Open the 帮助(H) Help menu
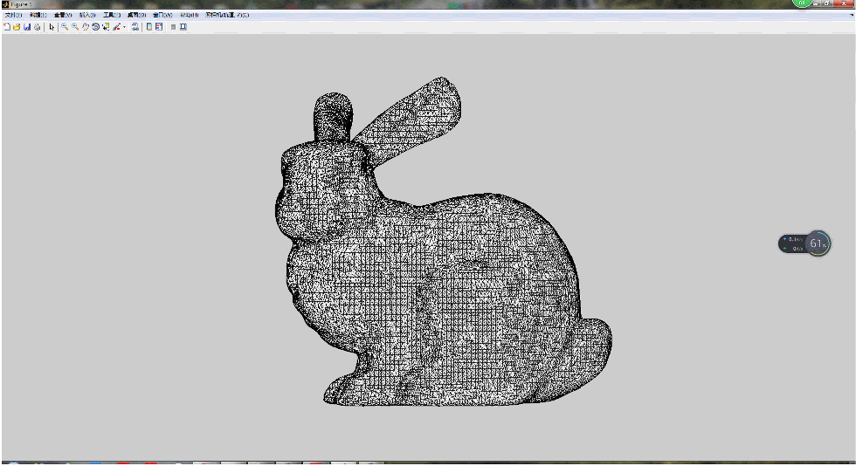Image resolution: width=856 pixels, height=466 pixels. (189, 16)
